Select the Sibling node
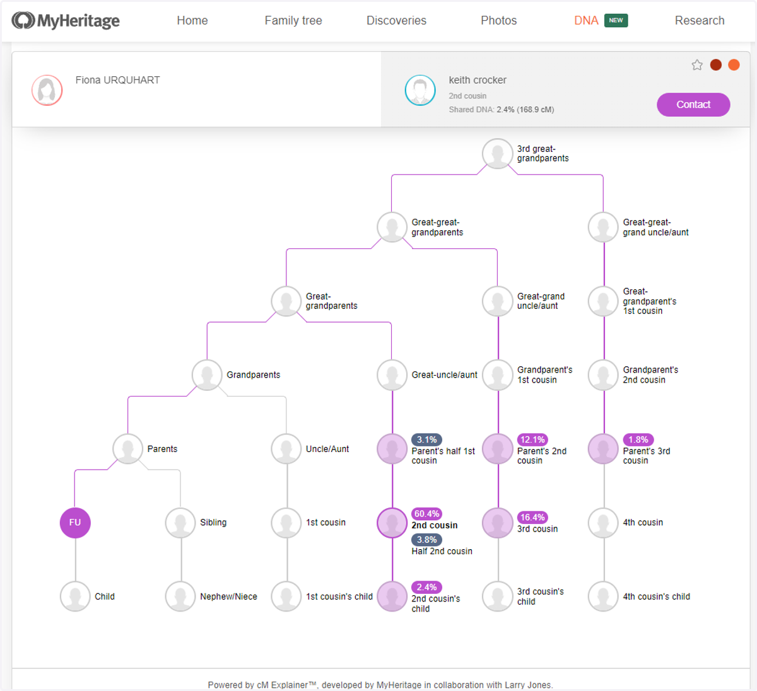This screenshot has width=757, height=691. tap(180, 523)
